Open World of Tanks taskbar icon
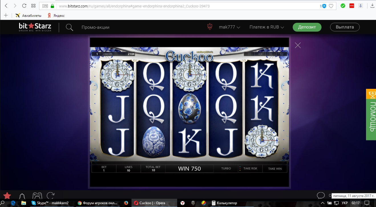 [x=193, y=203]
